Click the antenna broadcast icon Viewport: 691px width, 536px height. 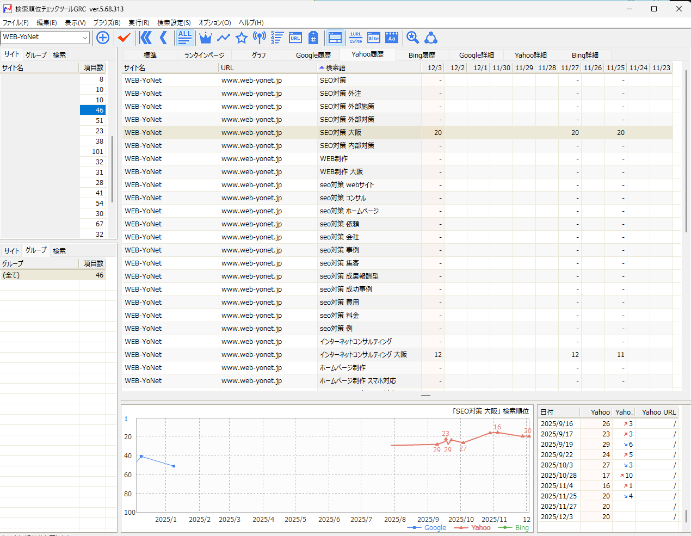point(260,38)
